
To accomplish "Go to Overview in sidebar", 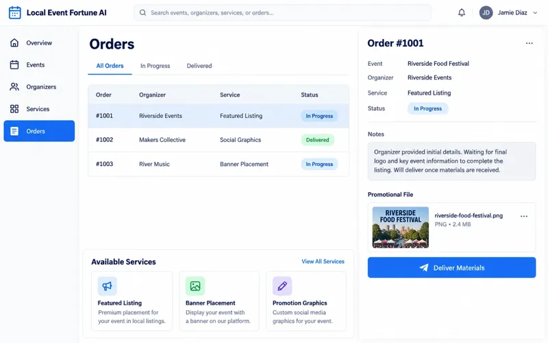I will [x=39, y=43].
